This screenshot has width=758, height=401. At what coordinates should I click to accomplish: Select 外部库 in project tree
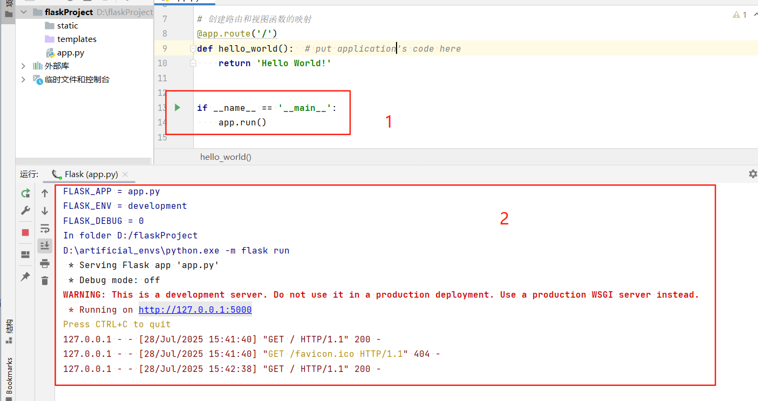[57, 66]
